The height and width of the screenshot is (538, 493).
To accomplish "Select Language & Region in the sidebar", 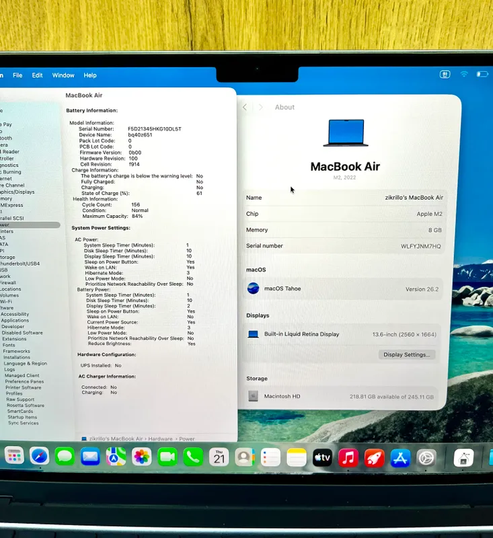I will (x=26, y=363).
